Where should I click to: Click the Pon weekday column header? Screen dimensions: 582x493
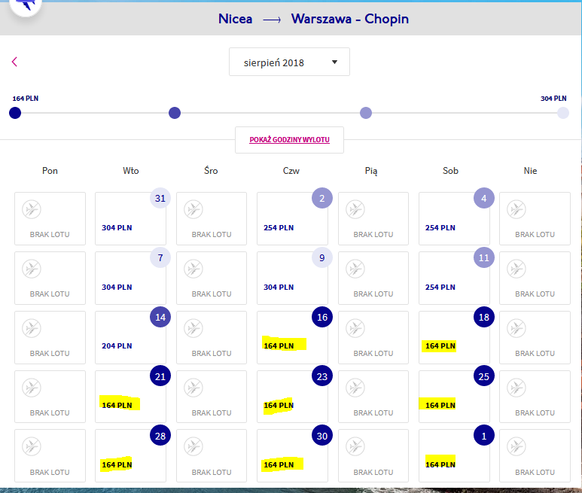(50, 171)
